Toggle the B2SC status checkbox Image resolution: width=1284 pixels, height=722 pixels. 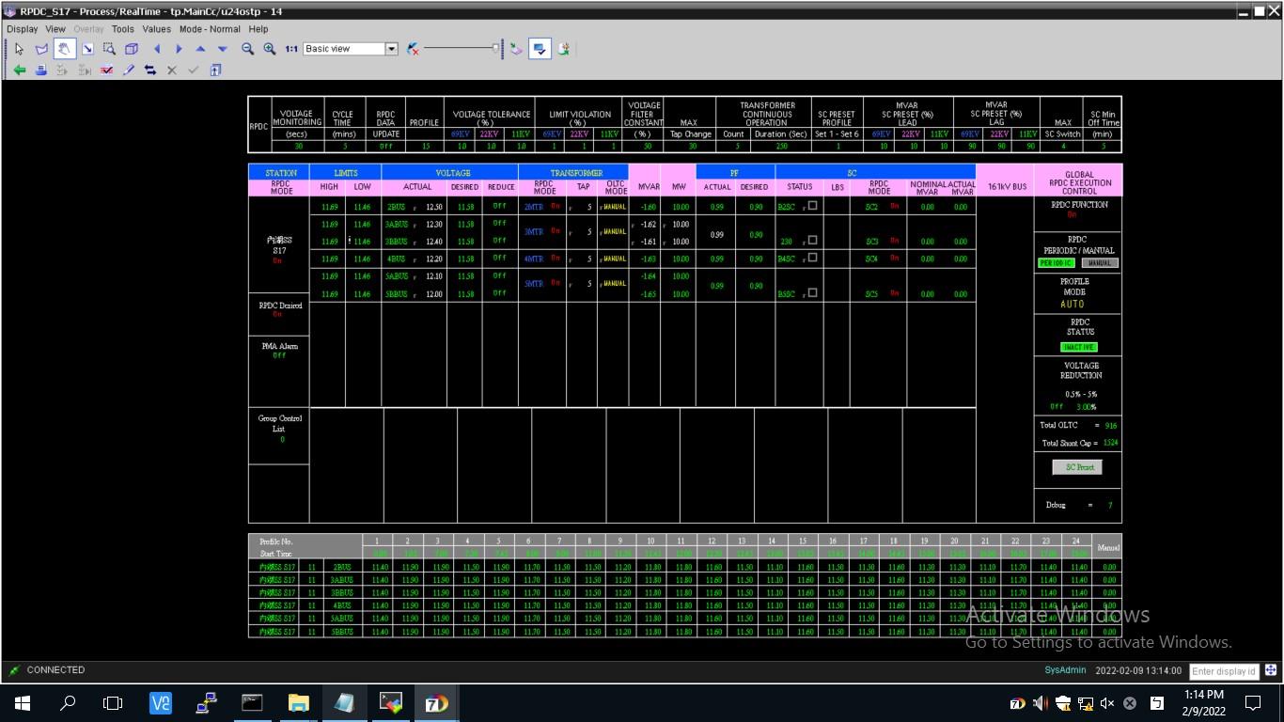tap(813, 206)
